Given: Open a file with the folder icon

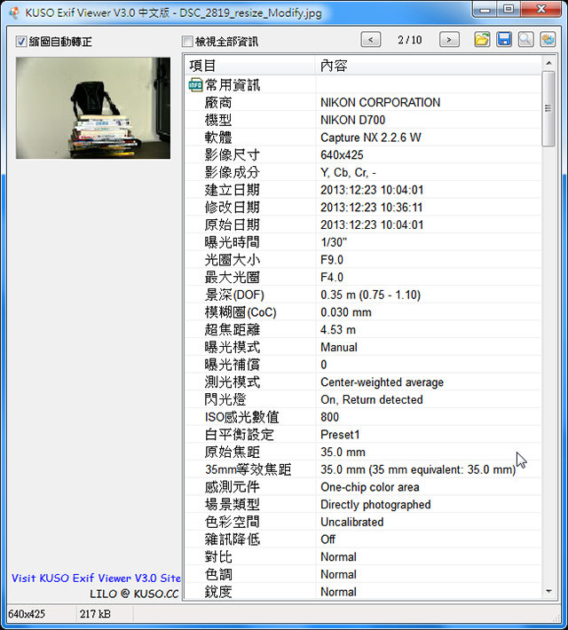Looking at the screenshot, I should [x=482, y=40].
